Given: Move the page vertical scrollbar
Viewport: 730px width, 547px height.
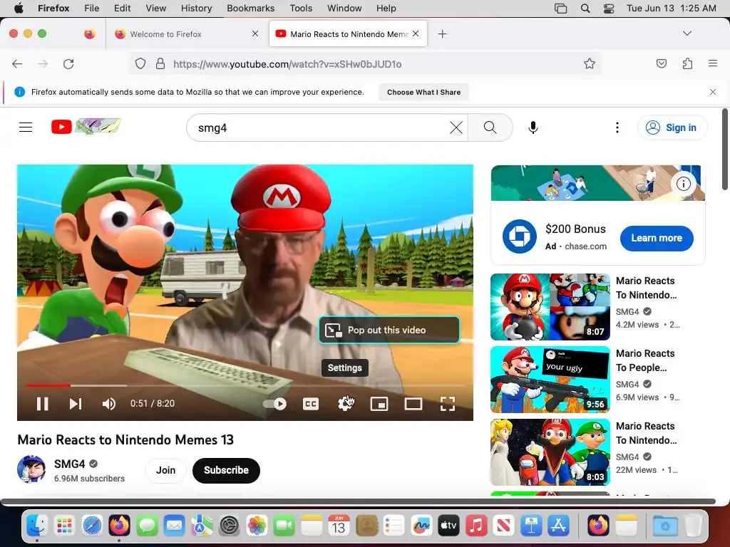Looking at the screenshot, I should [725, 149].
